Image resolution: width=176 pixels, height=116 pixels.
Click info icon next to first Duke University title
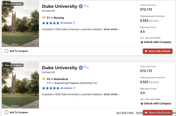click(88, 6)
